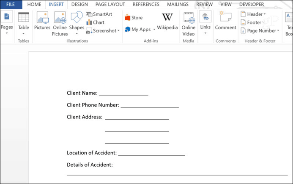Select the INSERT ribbon tab
The image size is (293, 184).
(x=56, y=5)
